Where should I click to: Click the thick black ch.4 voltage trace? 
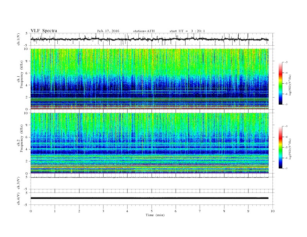149,198
